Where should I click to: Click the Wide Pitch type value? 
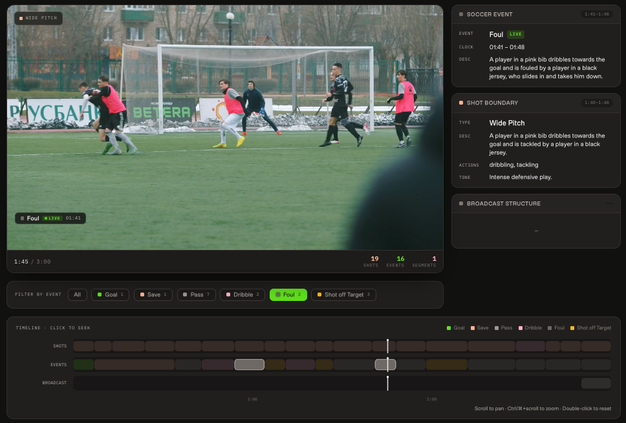click(506, 123)
